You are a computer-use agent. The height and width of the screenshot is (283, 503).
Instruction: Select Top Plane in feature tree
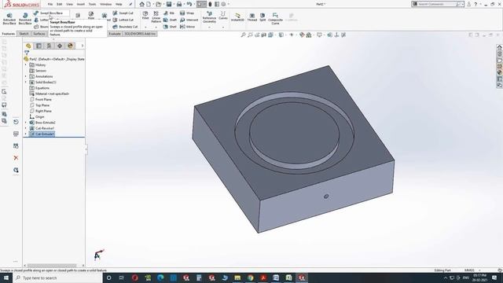[40, 105]
